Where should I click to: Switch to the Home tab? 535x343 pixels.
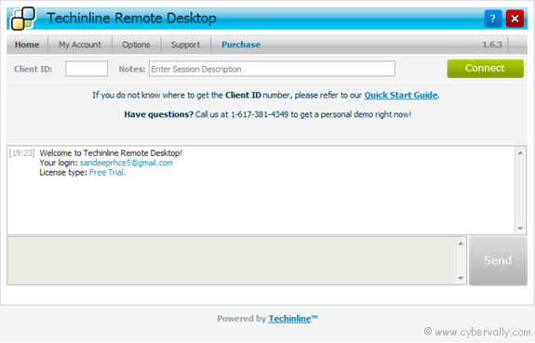click(x=27, y=45)
